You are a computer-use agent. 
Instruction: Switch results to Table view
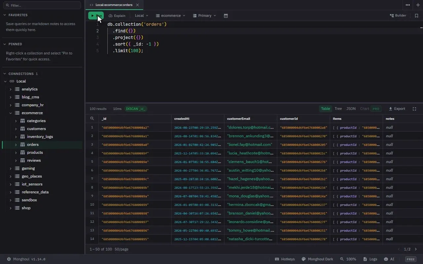point(326,109)
